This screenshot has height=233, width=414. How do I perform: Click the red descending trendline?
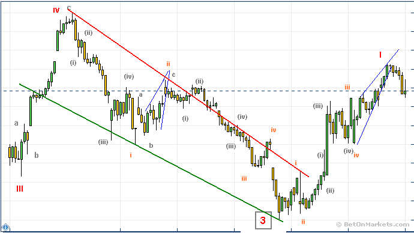tap(188, 93)
